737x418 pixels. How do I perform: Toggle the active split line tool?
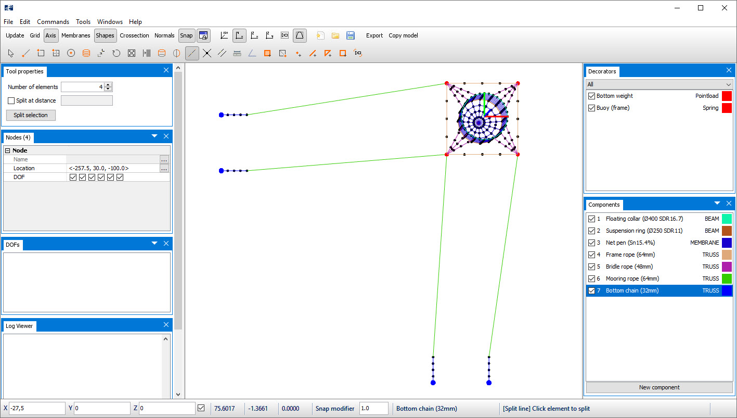[x=192, y=53]
